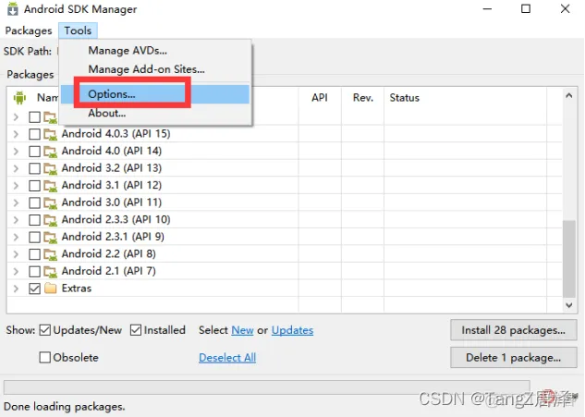Click the Done loading packages status text
The image size is (585, 417).
[64, 406]
